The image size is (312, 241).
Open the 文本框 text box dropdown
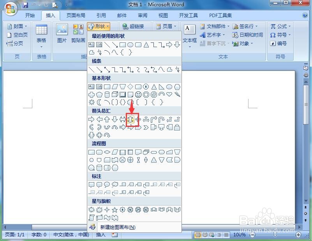pos(190,37)
